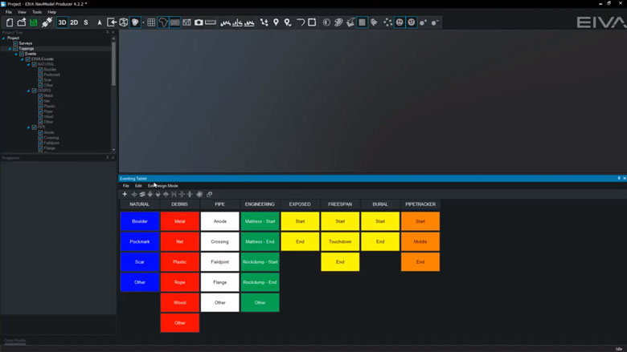The height and width of the screenshot is (352, 627).
Task: Click the camera snapshot icon in toolbar
Action: tap(199, 22)
